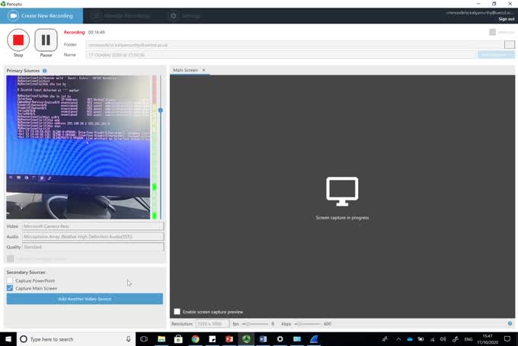Open Chrome from the taskbar
This screenshot has height=346, width=518.
coord(195,338)
